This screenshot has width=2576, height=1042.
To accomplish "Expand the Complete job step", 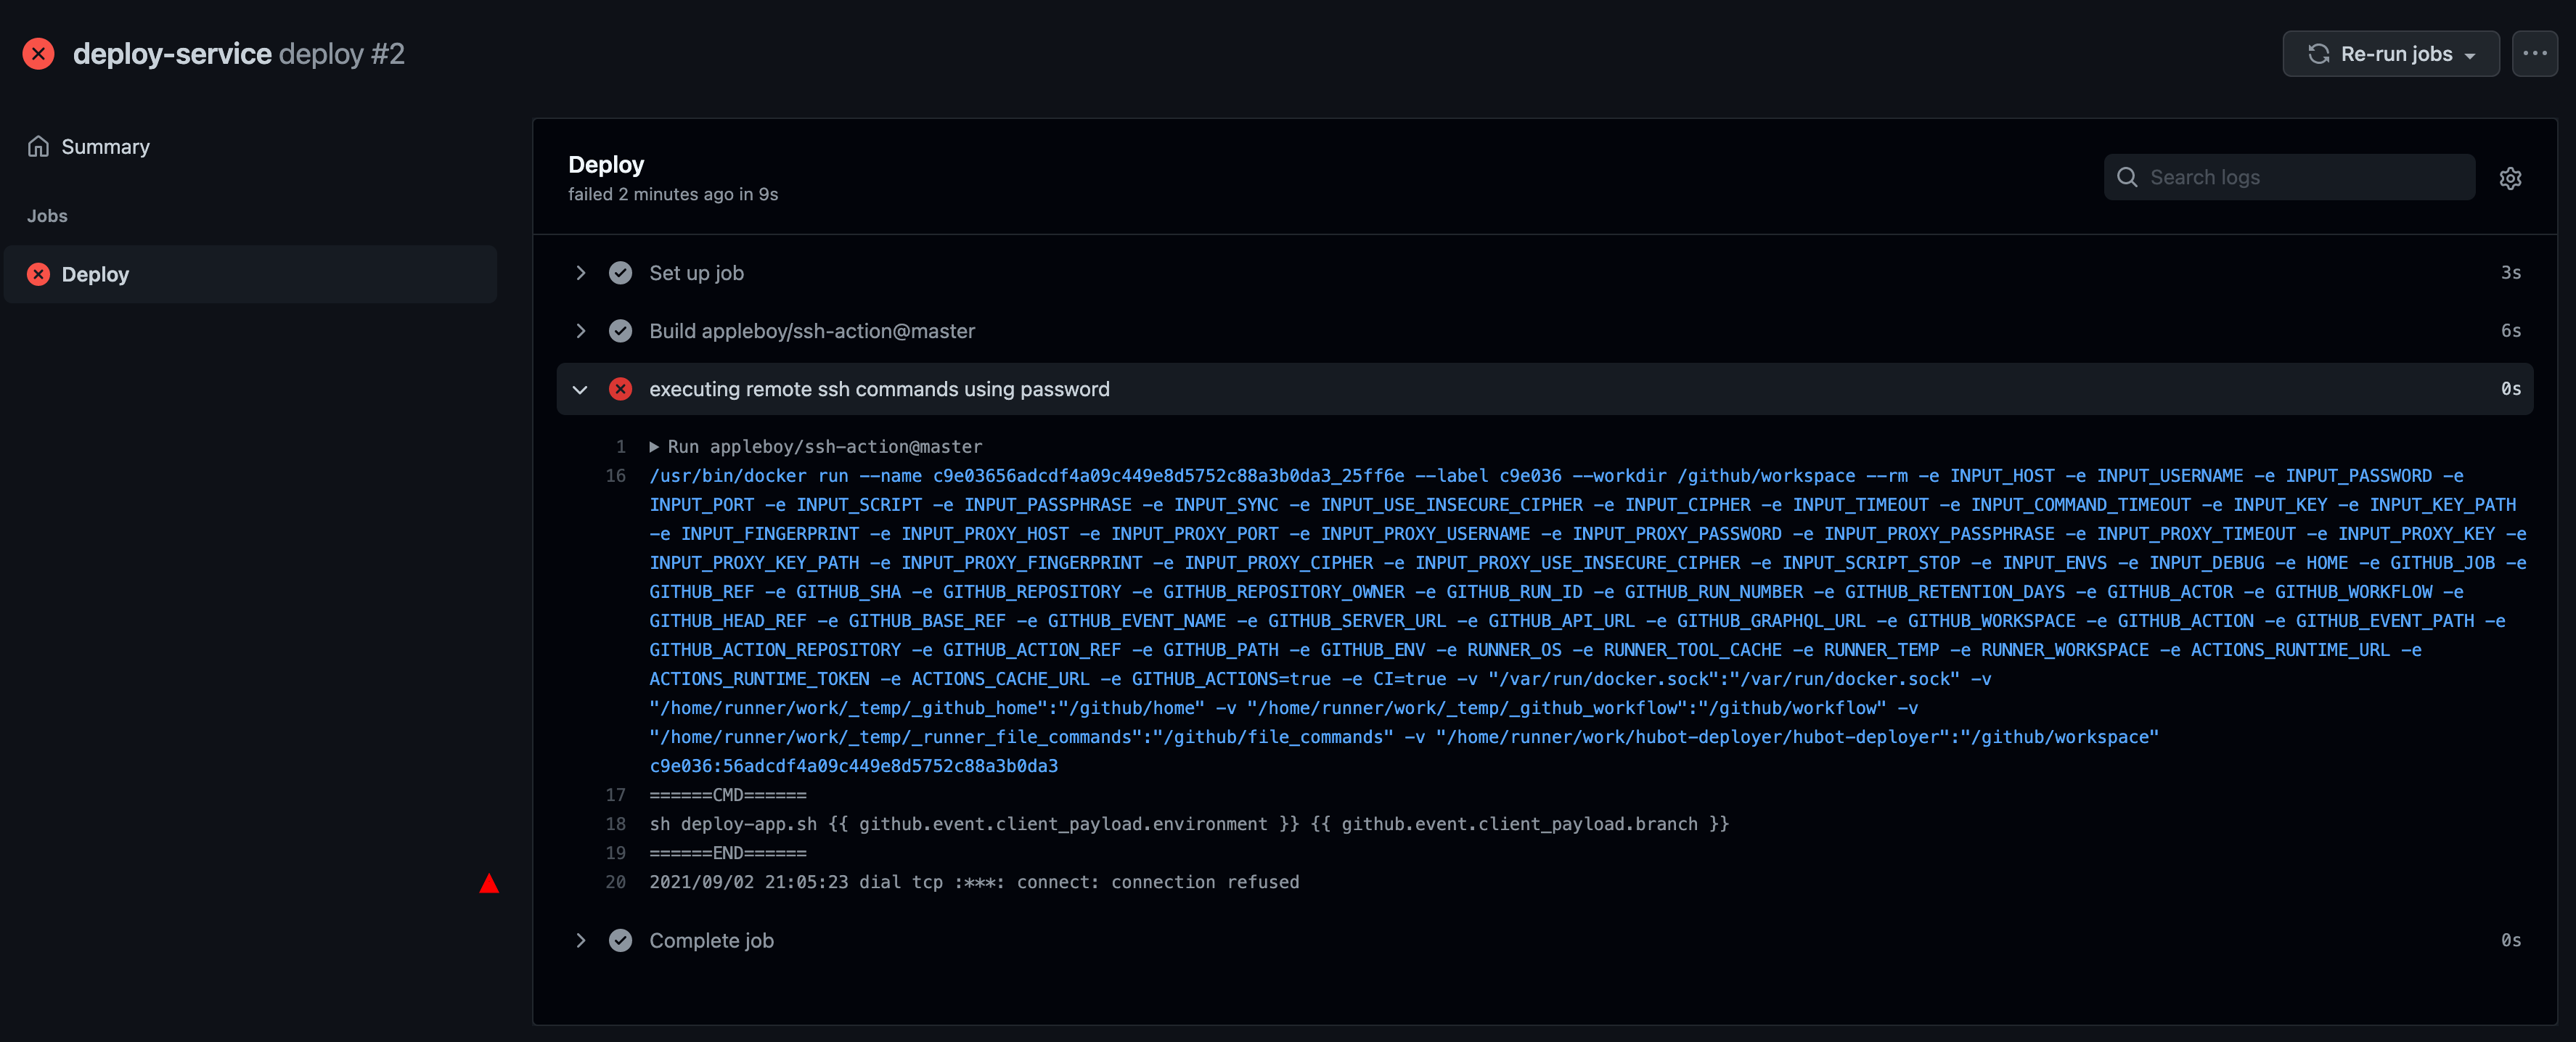I will pyautogui.click(x=580, y=940).
